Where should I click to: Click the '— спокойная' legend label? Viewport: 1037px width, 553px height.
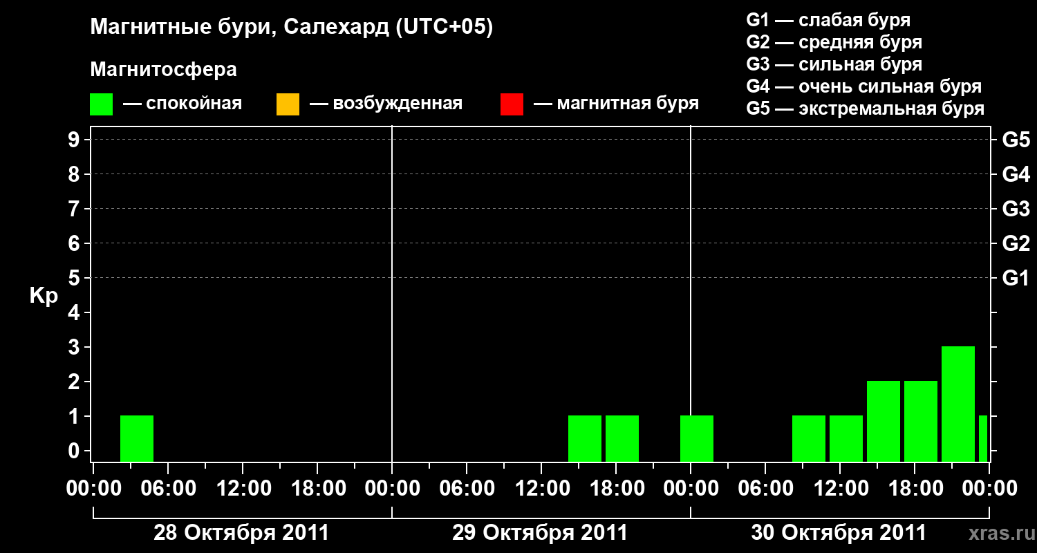[183, 104]
